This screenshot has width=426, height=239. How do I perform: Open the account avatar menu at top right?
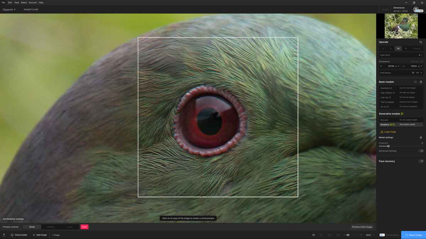pyautogui.click(x=415, y=9)
